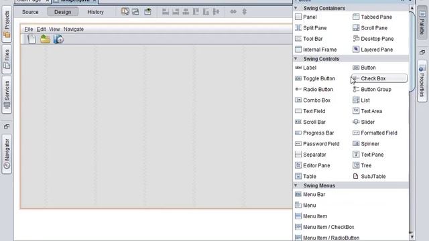Screen dimensions: 429x241
Task: Open the Navigate menu in the form
Action: [74, 29]
